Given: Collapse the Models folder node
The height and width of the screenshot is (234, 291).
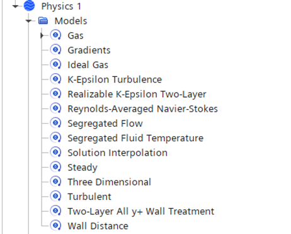Looking at the screenshot, I should click(28, 21).
